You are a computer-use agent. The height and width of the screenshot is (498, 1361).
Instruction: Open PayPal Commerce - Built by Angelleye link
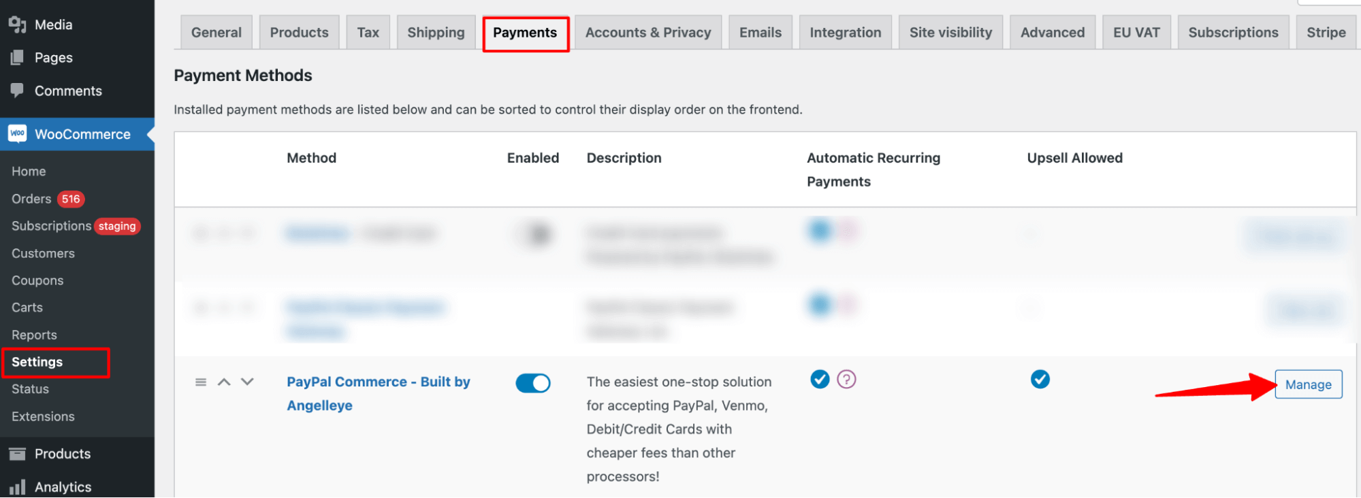click(378, 394)
